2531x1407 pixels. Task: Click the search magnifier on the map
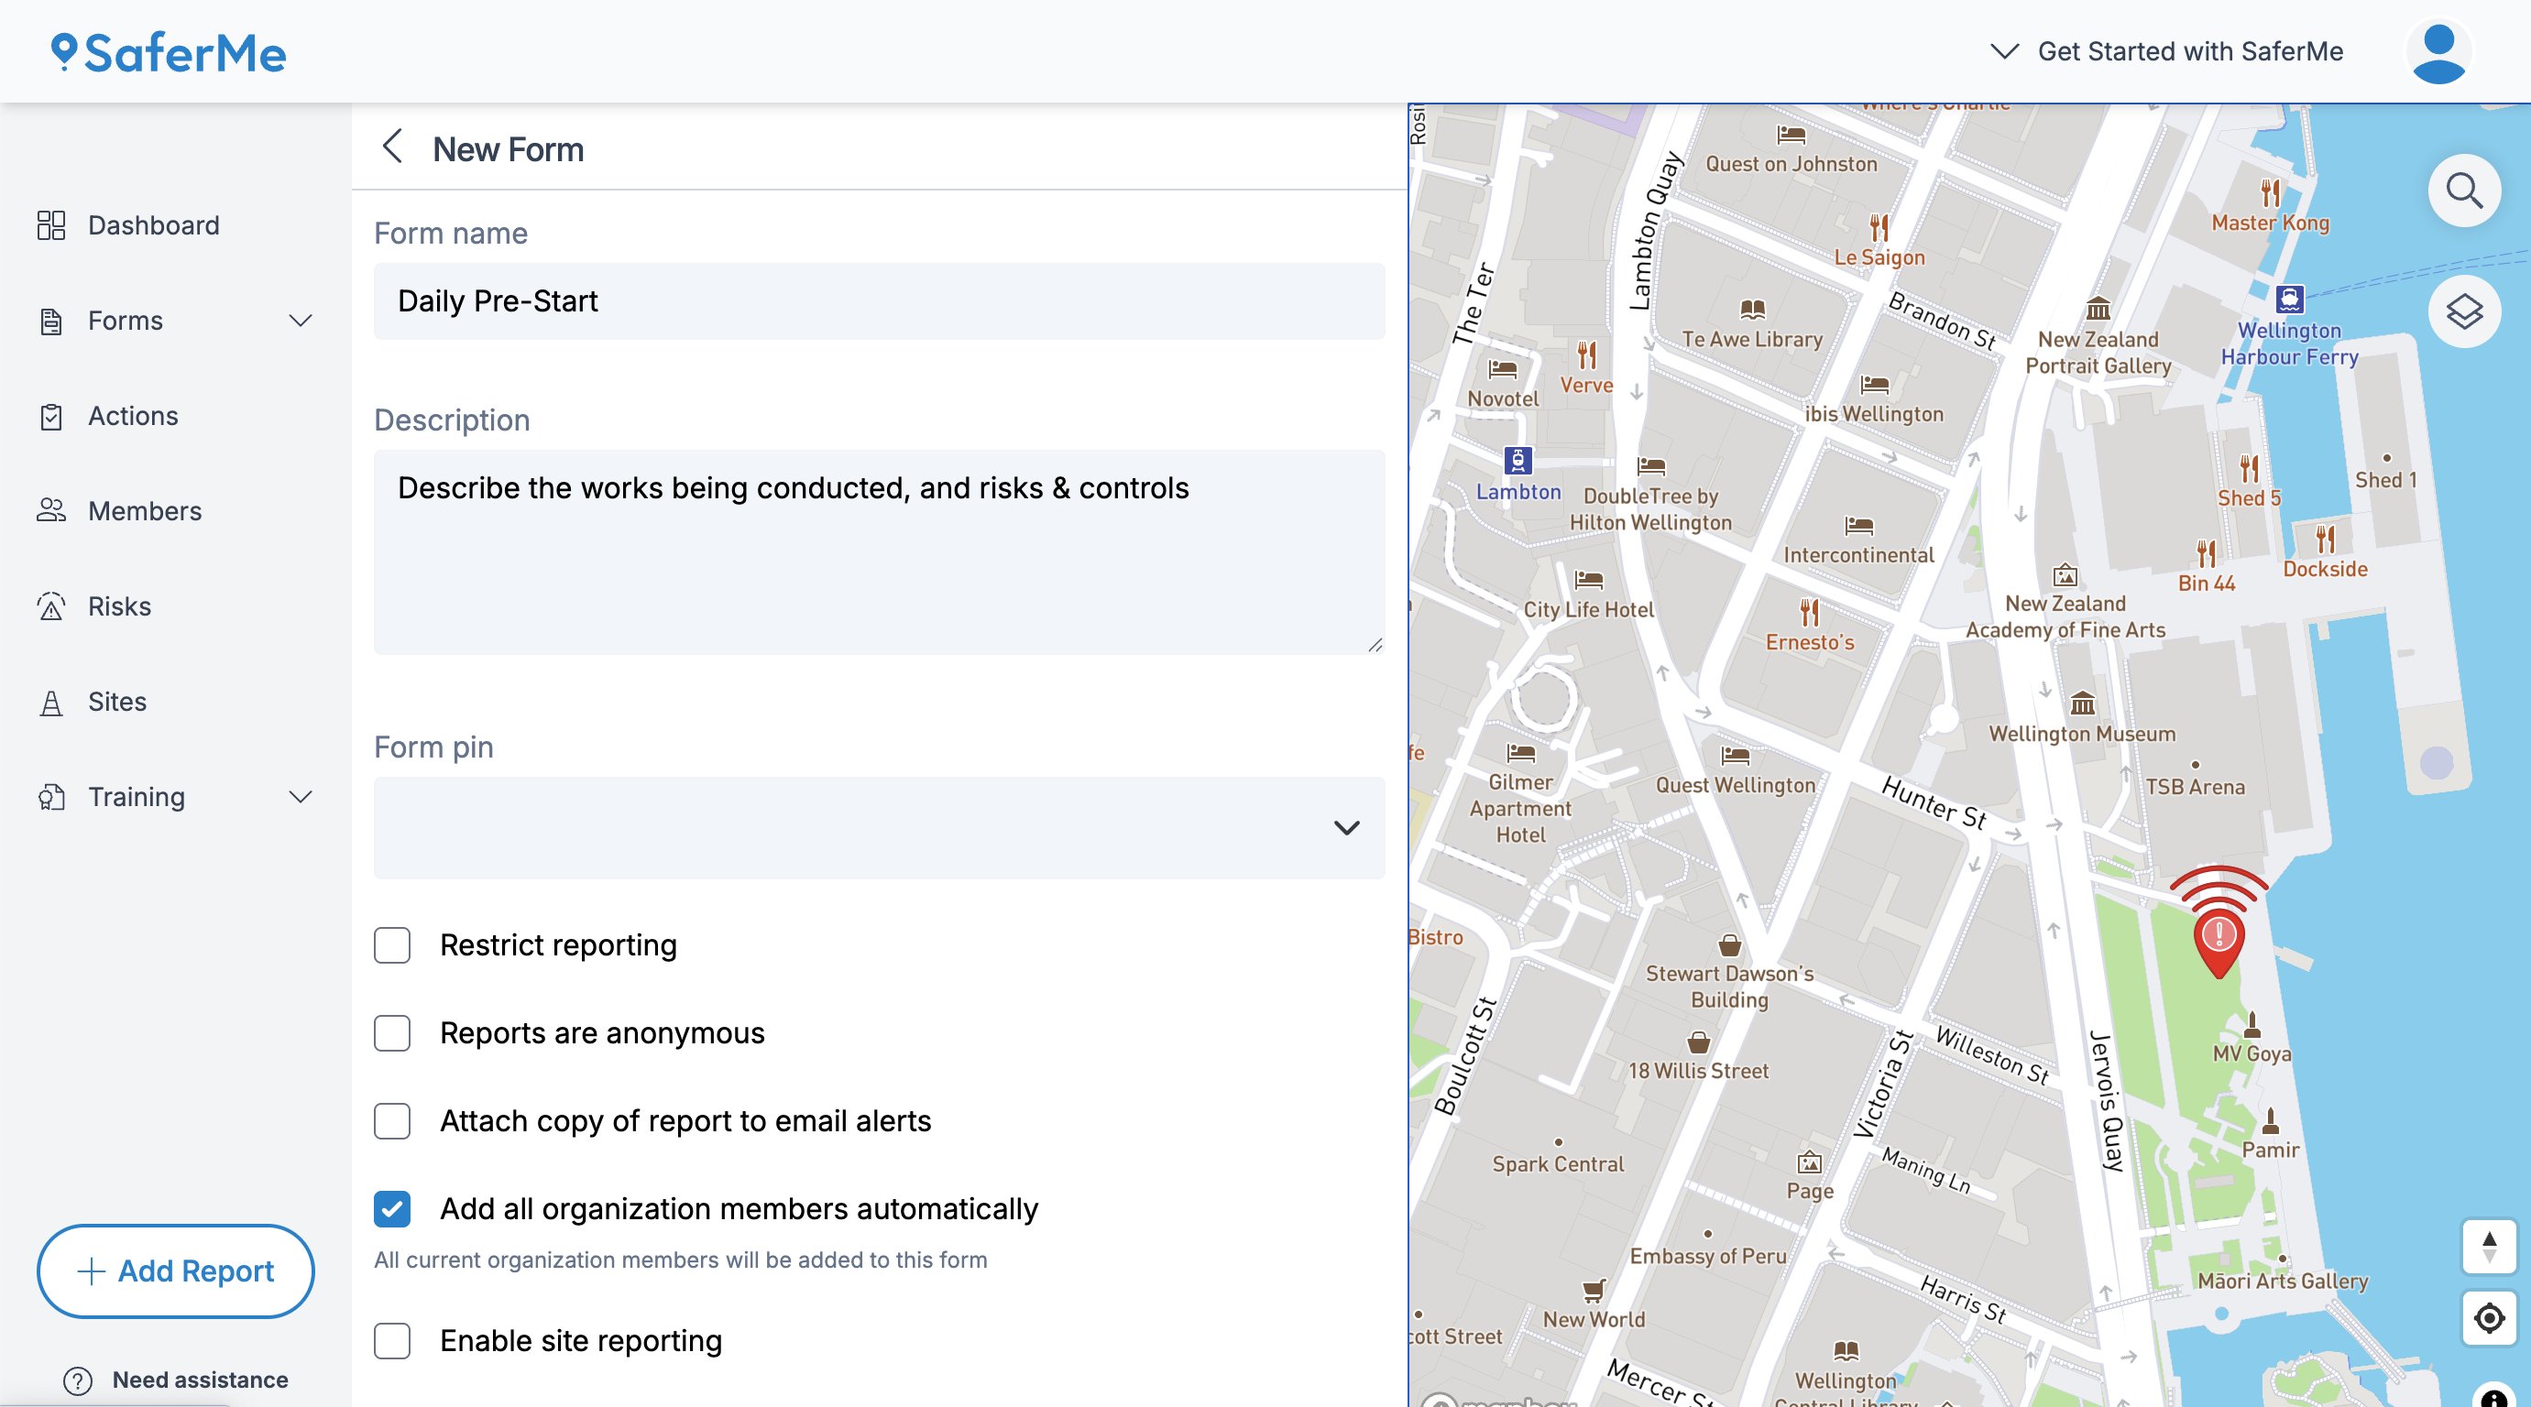(x=2464, y=190)
